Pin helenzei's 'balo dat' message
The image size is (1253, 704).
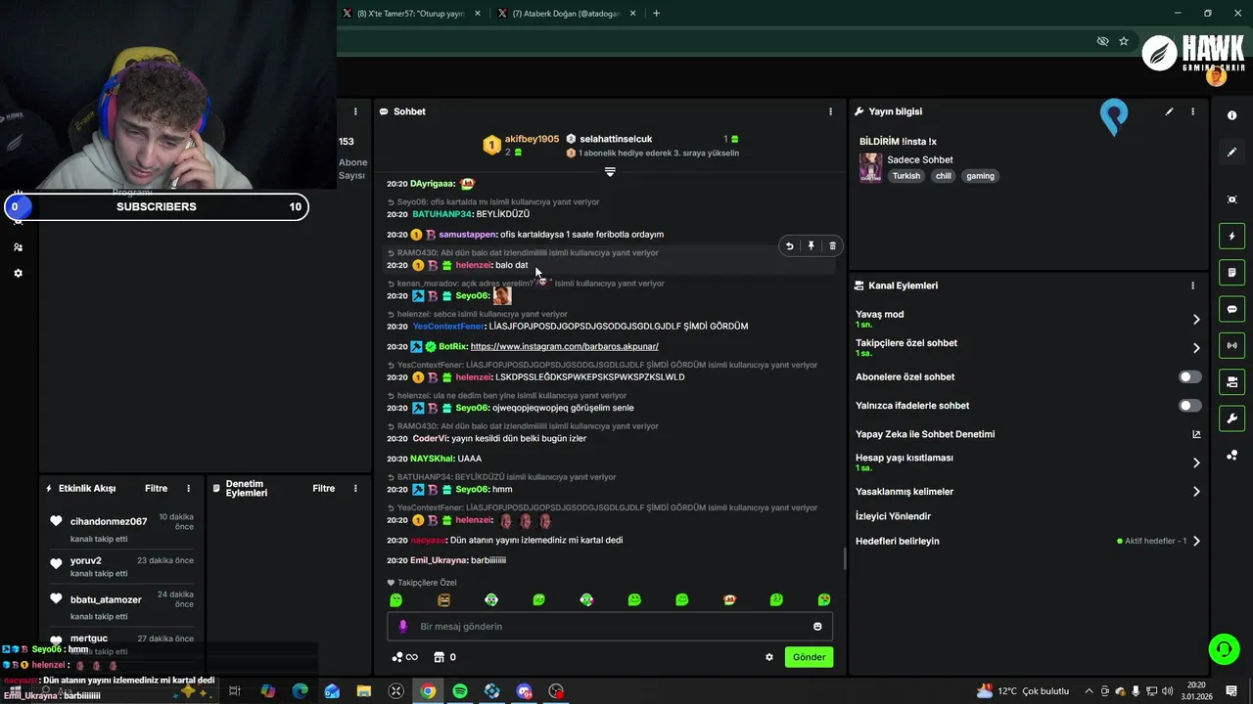tap(811, 246)
